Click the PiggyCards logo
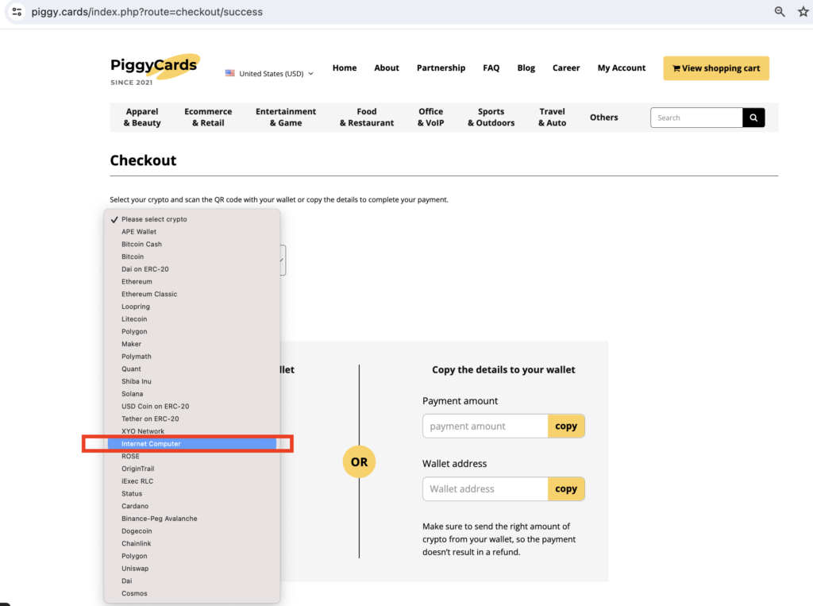This screenshot has width=813, height=606. (x=155, y=70)
